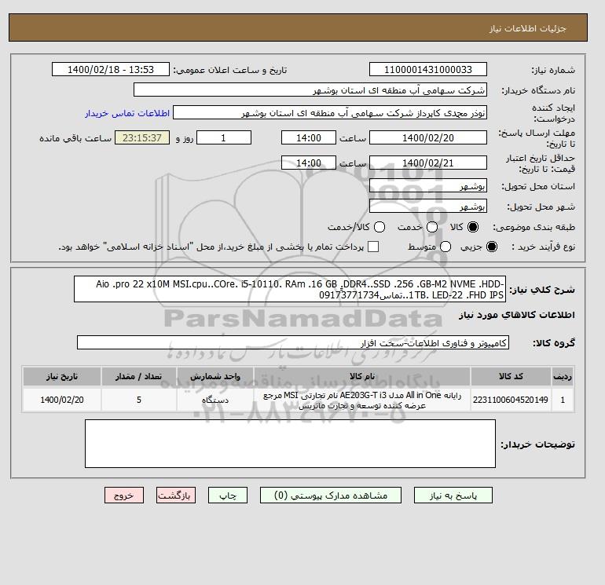Click the تاریخ نیاز column header
This screenshot has height=585, width=605.
point(62,376)
